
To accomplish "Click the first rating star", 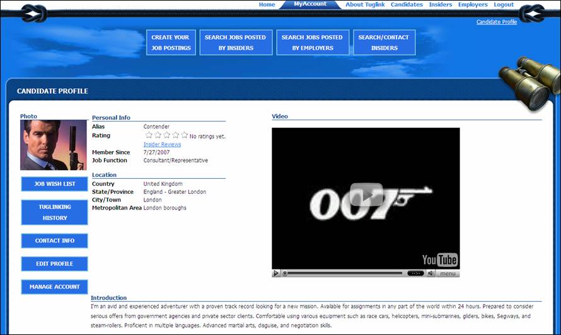I will click(x=149, y=135).
